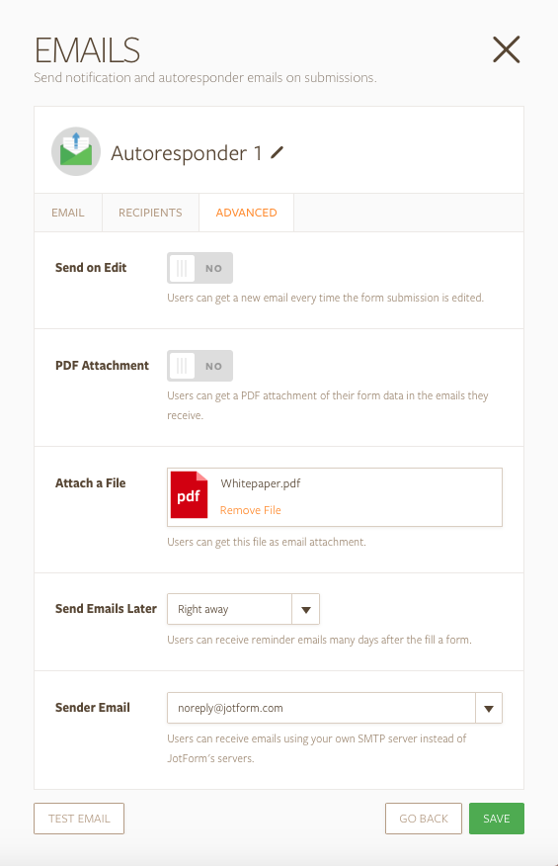Open the noreply@jotform.com sender dropdown

coord(335,708)
